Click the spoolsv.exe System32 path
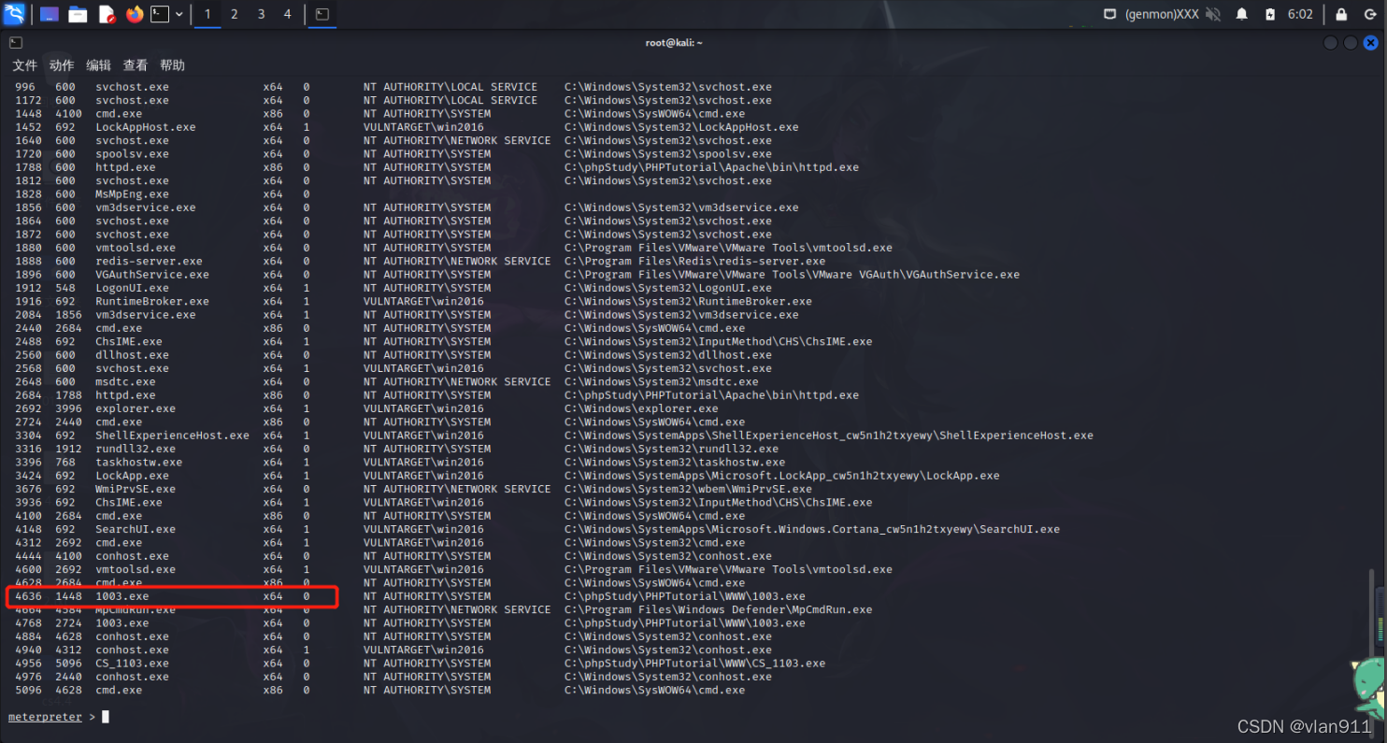Image resolution: width=1387 pixels, height=743 pixels. 667,154
